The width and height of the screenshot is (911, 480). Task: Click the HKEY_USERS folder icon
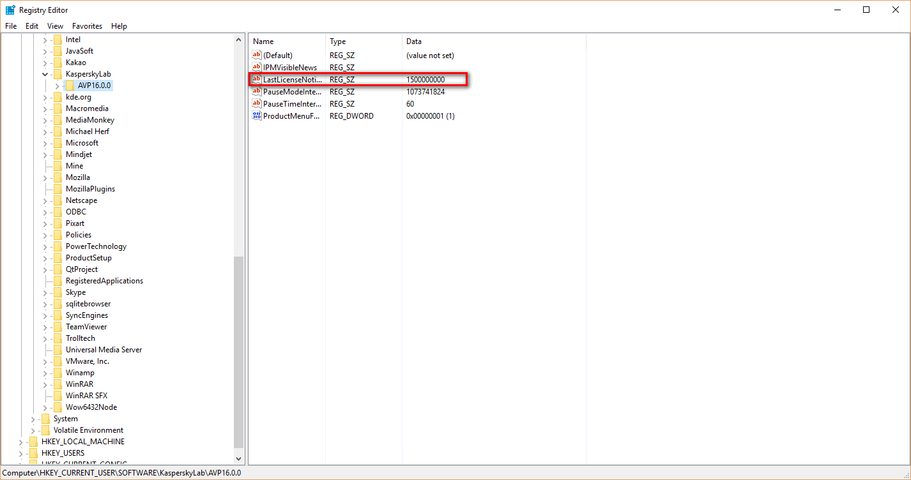tap(33, 453)
